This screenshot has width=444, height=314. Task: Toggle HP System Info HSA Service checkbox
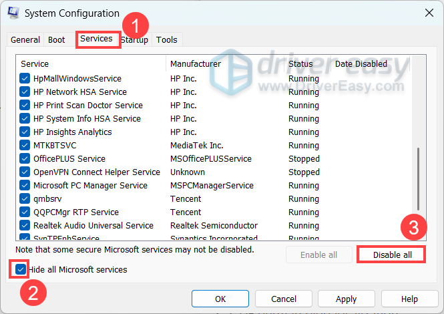[25, 118]
